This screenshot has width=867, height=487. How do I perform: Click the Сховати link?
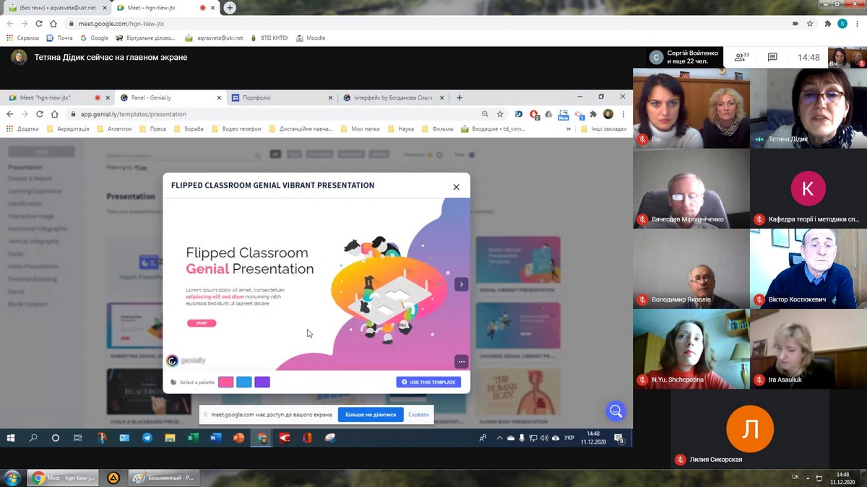pos(418,415)
